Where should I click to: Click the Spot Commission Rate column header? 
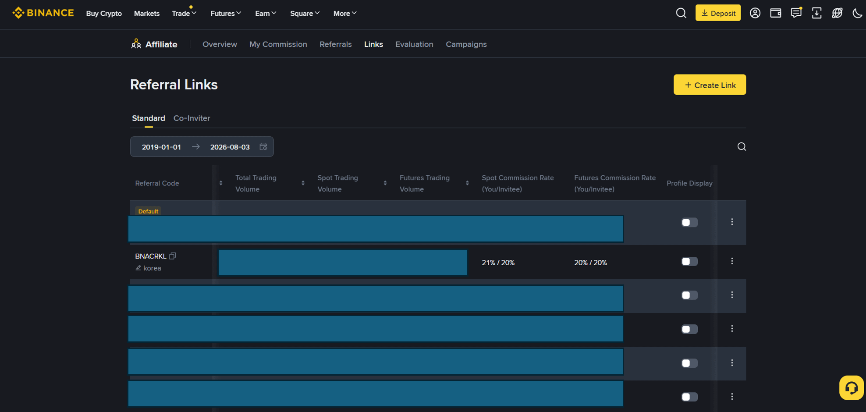(x=518, y=183)
